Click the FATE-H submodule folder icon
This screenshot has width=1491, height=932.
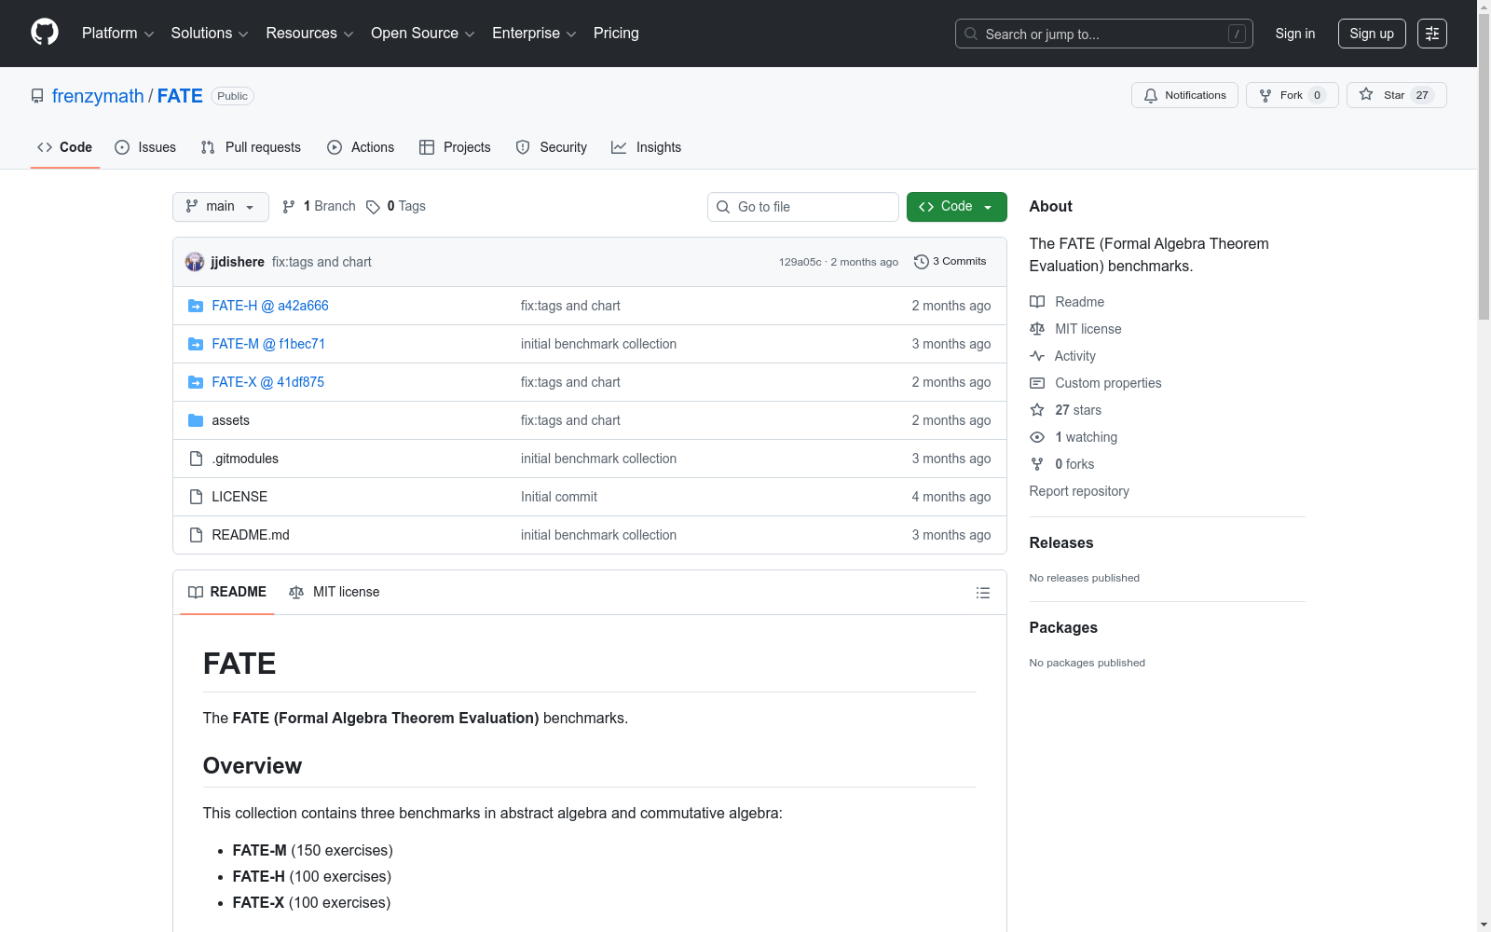[x=196, y=306]
